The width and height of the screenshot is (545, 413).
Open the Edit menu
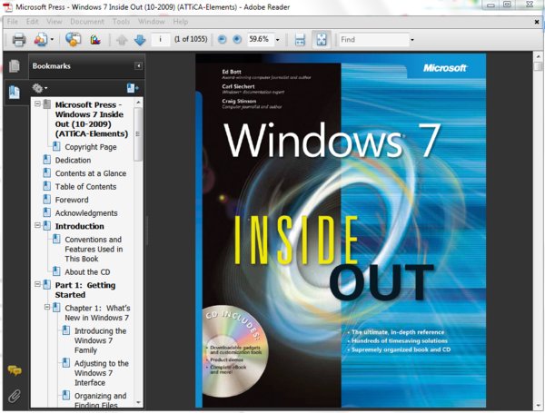(x=33, y=22)
